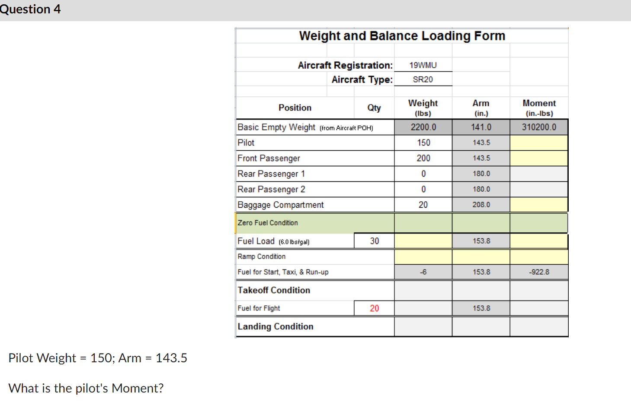Screen dimensions: 631x402
Task: Click the Baggage Compartment weight cell showing 20
Action: pos(423,205)
